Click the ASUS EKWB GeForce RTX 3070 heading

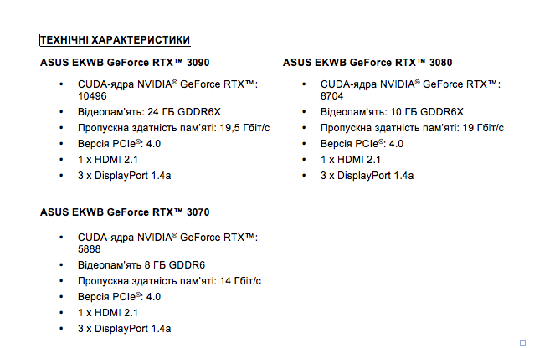[125, 212]
